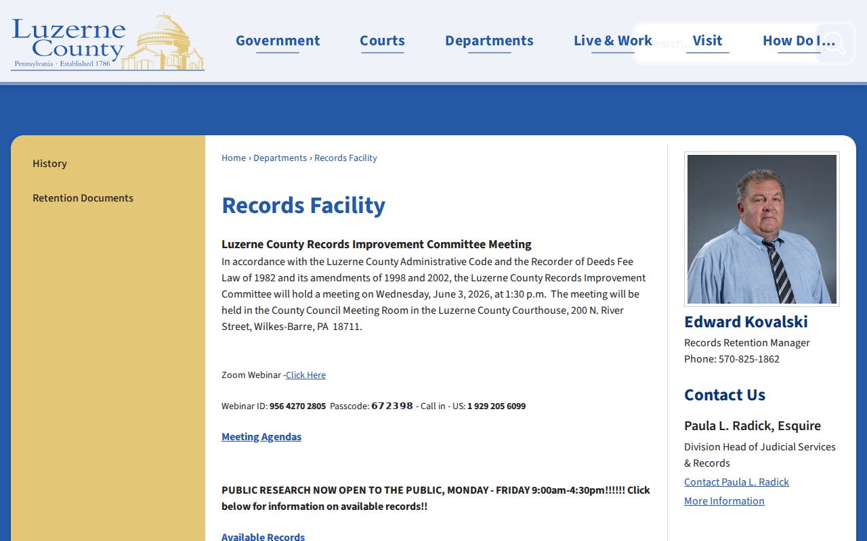Image resolution: width=867 pixels, height=541 pixels.
Task: Click Edward Kovalski's portrait photo
Action: click(x=762, y=229)
